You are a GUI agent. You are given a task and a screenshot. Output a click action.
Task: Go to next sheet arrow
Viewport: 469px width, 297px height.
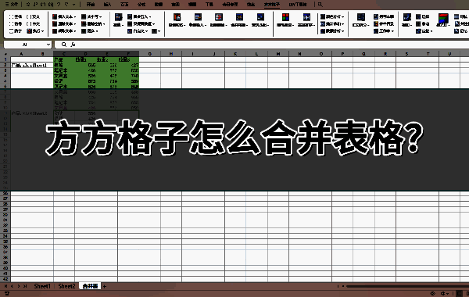[19, 286]
